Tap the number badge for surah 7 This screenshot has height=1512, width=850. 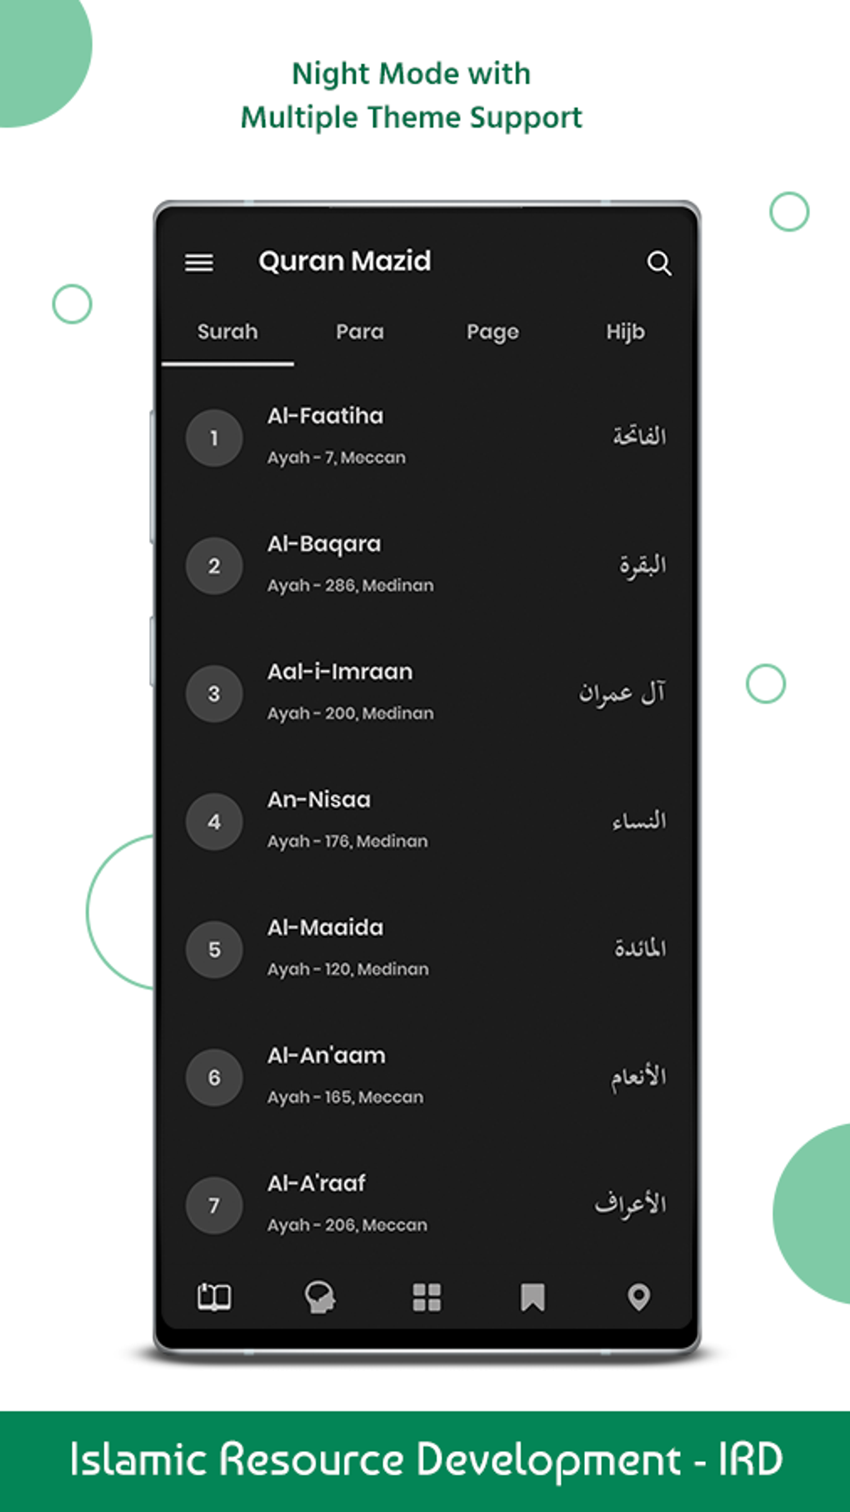click(214, 1205)
